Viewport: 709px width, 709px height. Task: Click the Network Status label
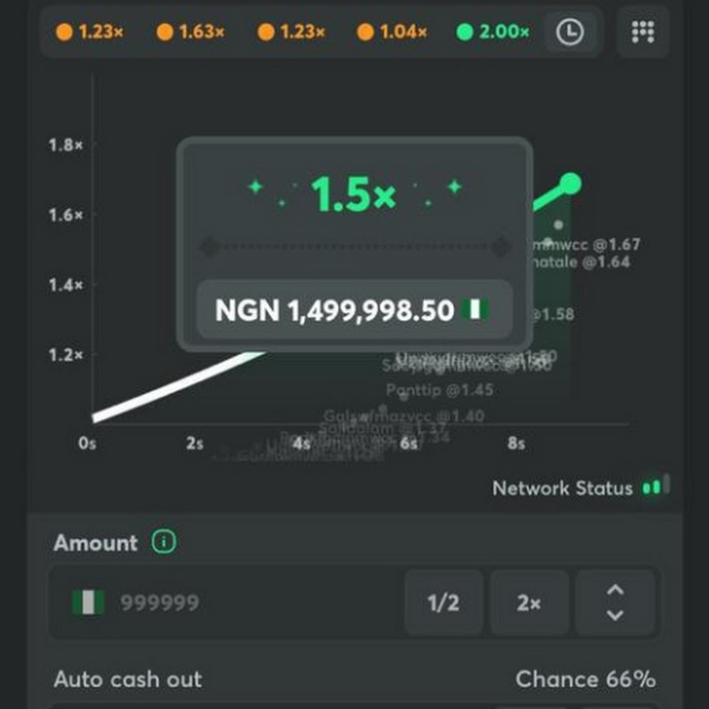[562, 488]
